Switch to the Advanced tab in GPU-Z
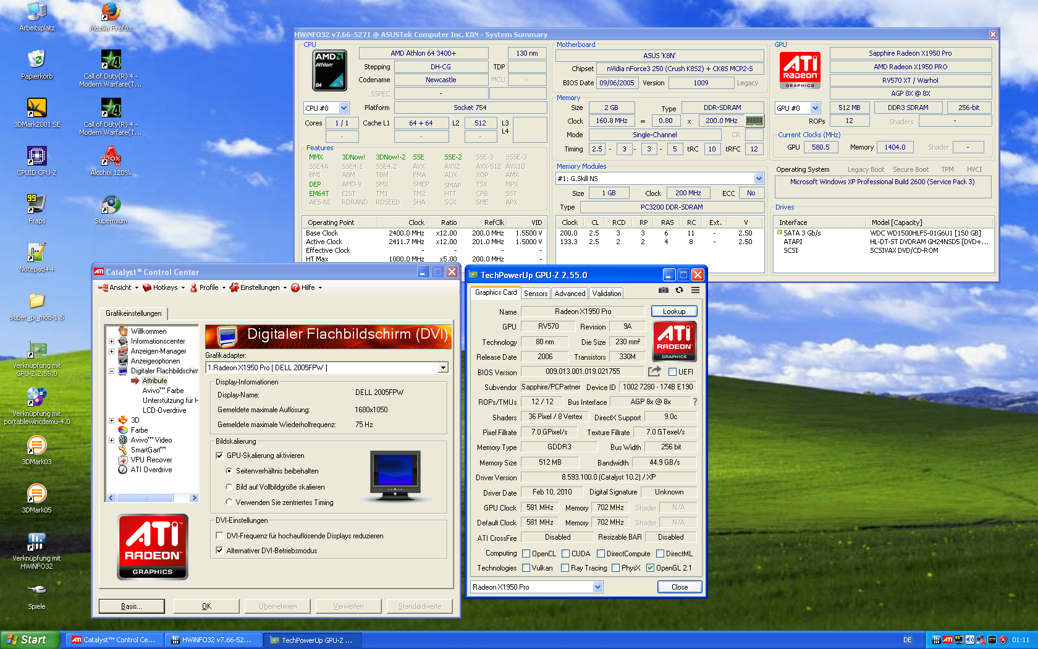1038x649 pixels. pyautogui.click(x=570, y=294)
